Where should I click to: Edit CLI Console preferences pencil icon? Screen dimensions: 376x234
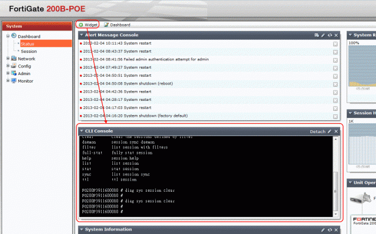330,131
